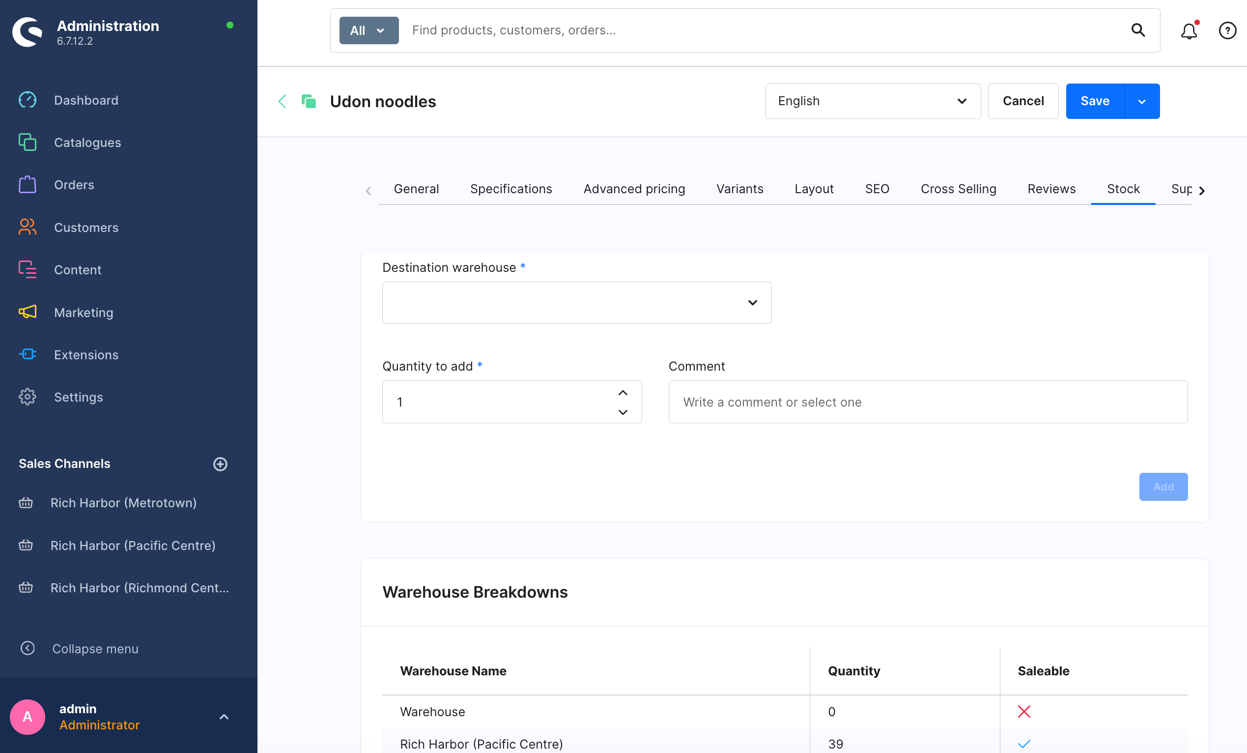Click the red X saleable icon for Warehouse
This screenshot has width=1247, height=753.
1024,712
